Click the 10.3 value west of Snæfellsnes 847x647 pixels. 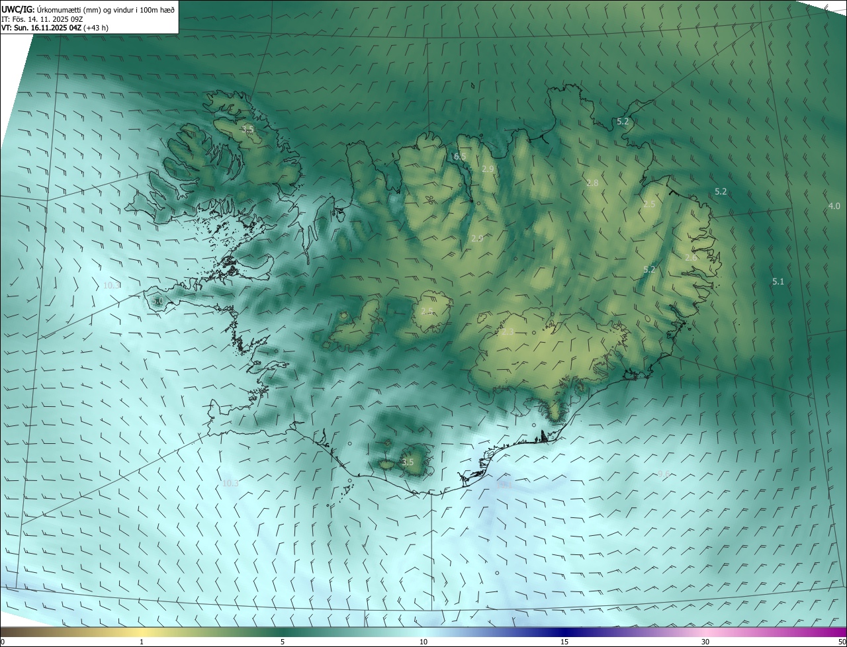click(x=112, y=285)
